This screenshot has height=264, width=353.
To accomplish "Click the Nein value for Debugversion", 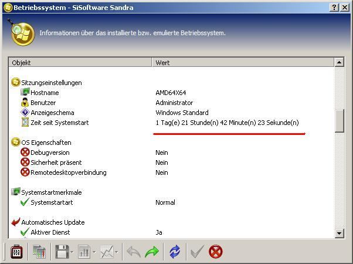I will click(162, 153).
